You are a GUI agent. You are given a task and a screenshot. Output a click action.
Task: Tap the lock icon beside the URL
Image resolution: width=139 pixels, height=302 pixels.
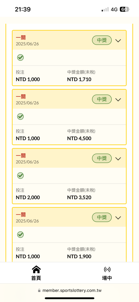[39, 291]
